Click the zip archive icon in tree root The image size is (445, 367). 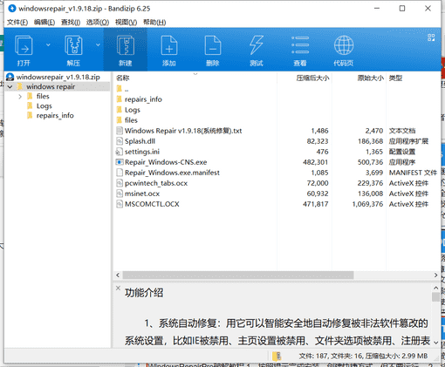[10, 77]
